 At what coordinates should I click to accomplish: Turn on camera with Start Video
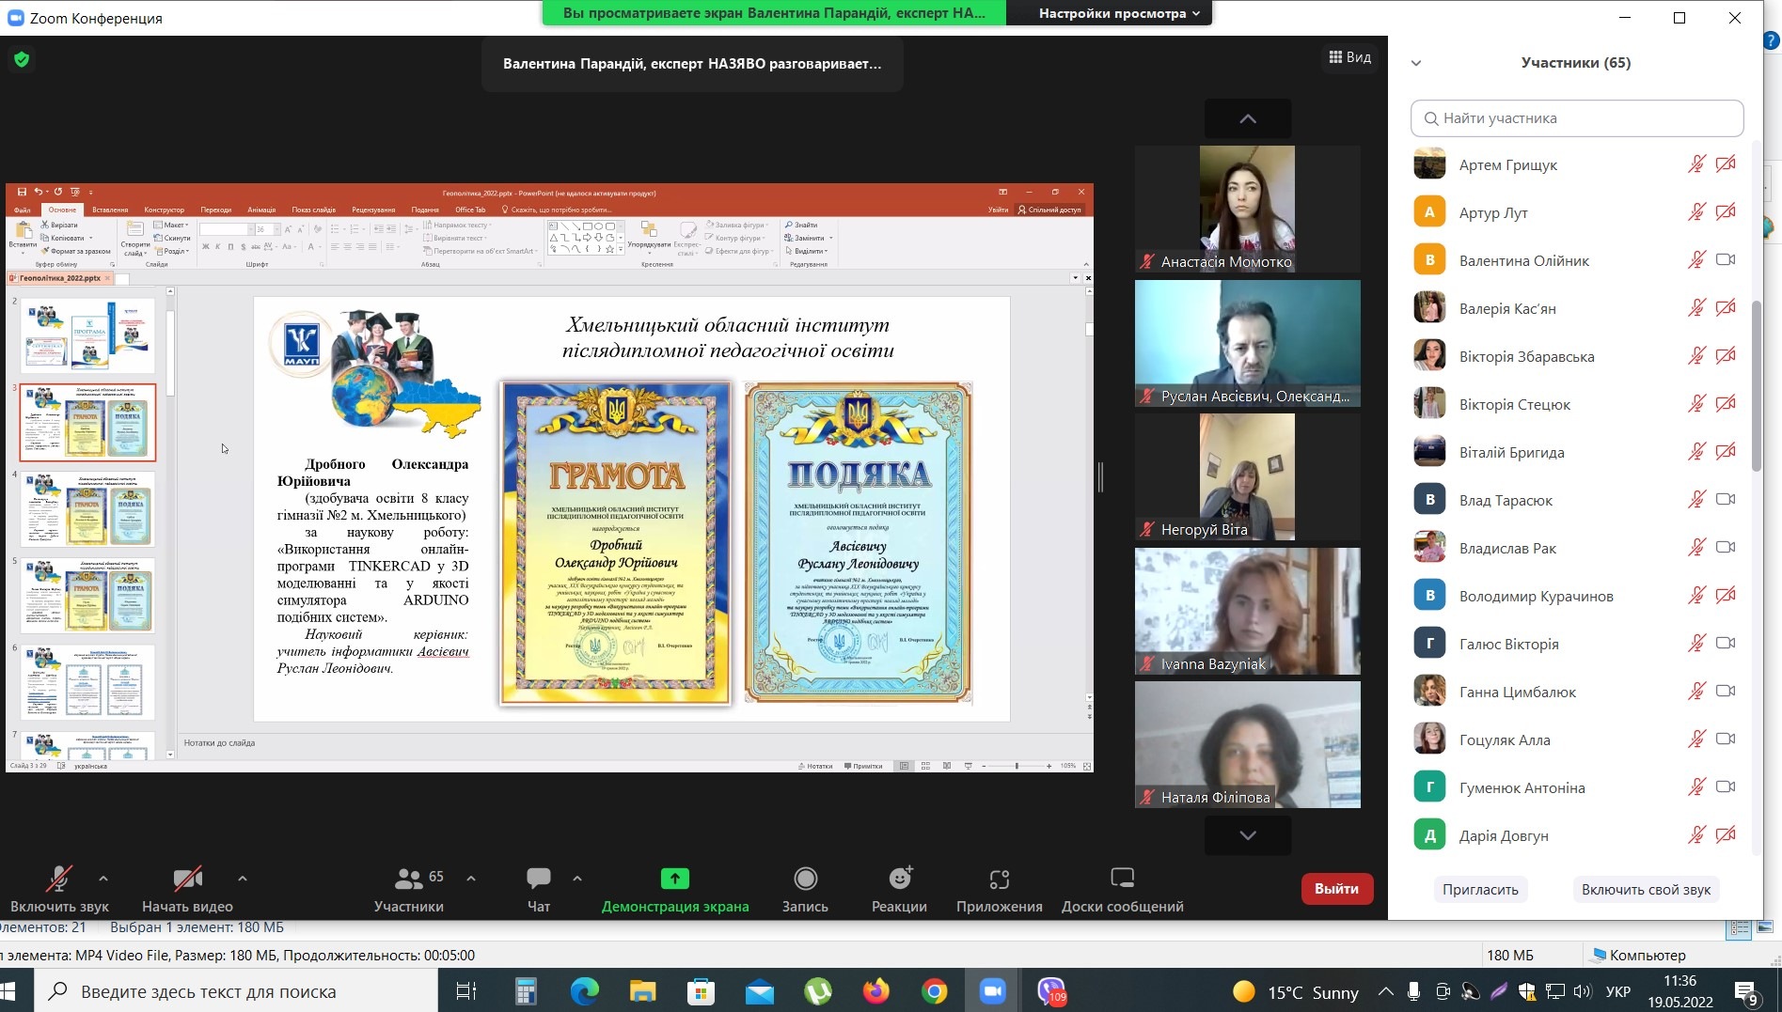187,880
